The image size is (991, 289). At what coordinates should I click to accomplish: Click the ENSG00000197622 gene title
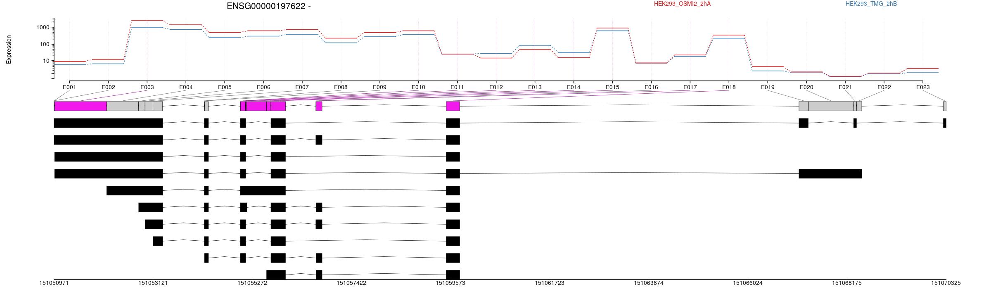pyautogui.click(x=268, y=6)
